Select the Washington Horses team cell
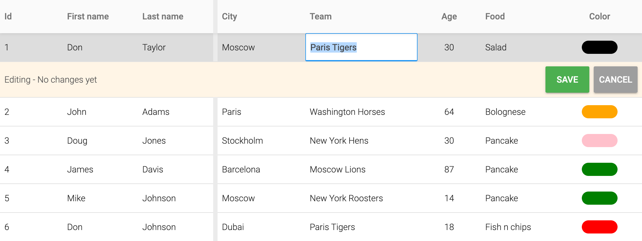The image size is (642, 241). 347,112
